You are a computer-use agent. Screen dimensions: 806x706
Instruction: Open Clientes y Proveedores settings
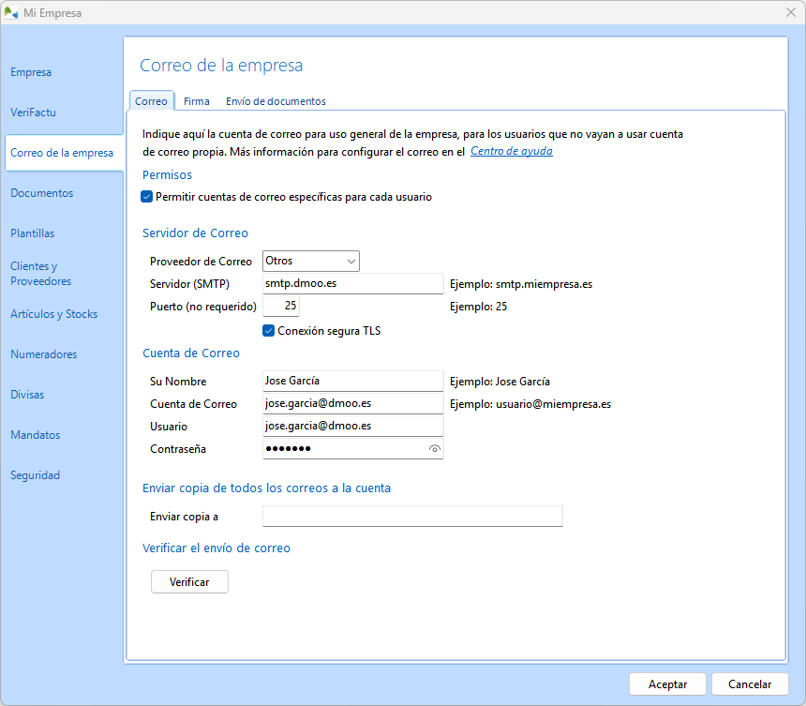pyautogui.click(x=42, y=273)
